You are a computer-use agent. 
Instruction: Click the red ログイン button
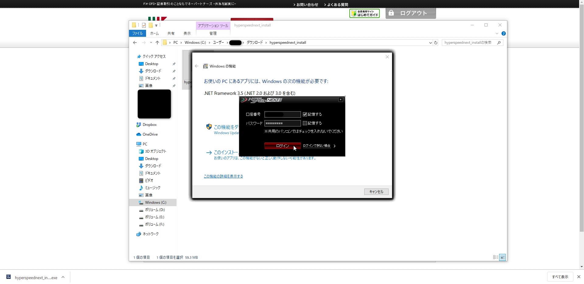click(x=282, y=146)
